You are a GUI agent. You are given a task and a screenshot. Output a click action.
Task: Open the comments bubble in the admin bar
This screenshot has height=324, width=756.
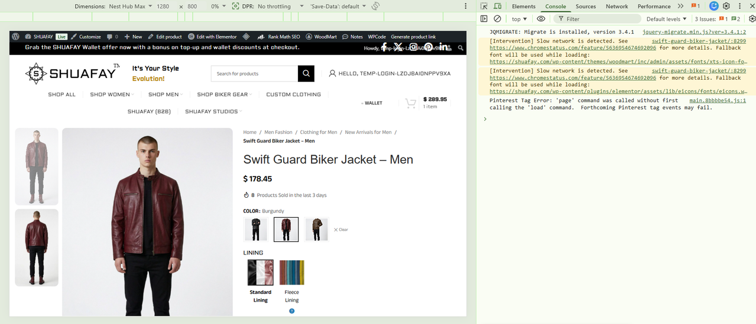[x=112, y=37]
